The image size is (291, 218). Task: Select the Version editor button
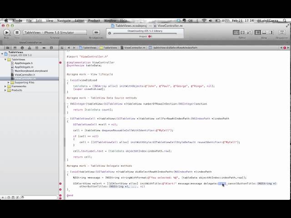(249, 32)
